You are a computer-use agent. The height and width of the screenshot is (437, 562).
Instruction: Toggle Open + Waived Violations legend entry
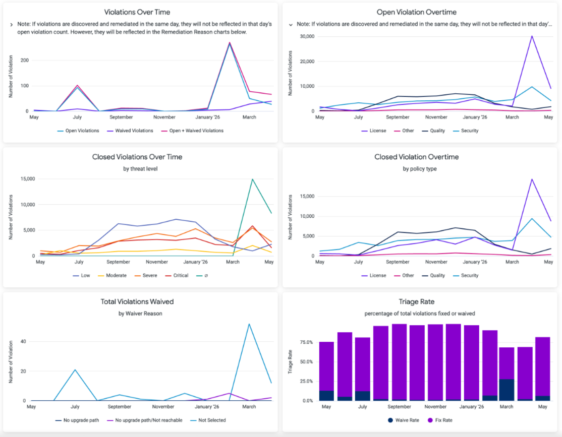193,131
